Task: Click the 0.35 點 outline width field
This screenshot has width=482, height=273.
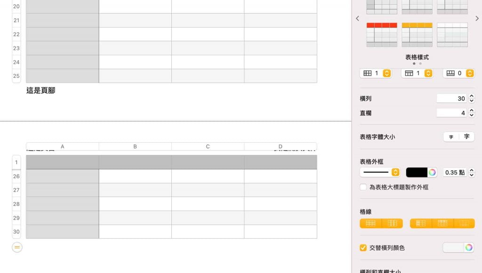Action: tap(455, 173)
